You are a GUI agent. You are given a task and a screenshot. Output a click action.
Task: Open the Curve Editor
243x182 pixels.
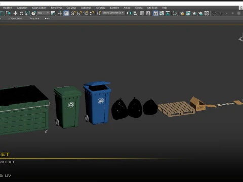click(x=161, y=13)
